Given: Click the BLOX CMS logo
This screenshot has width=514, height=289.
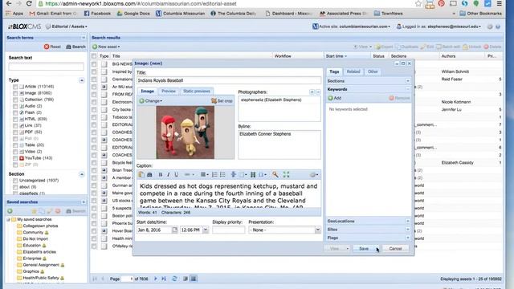Looking at the screenshot, I should (25, 26).
